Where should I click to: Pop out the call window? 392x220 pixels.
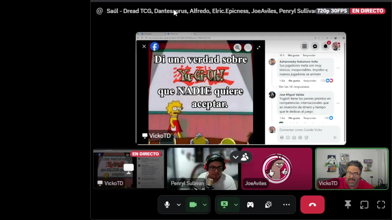pos(364,205)
